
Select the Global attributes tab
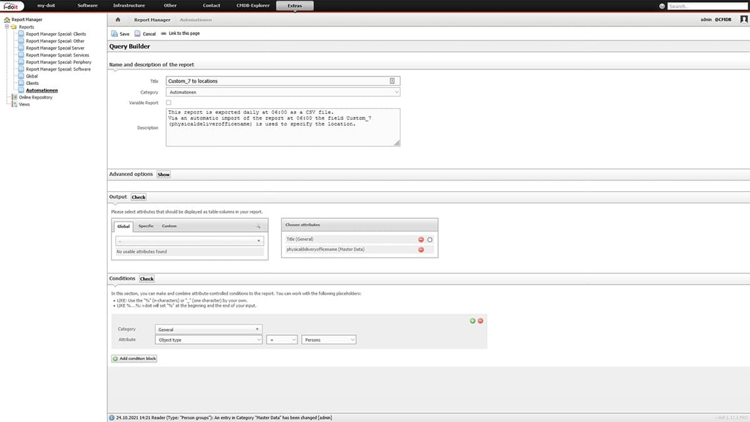[x=123, y=226]
